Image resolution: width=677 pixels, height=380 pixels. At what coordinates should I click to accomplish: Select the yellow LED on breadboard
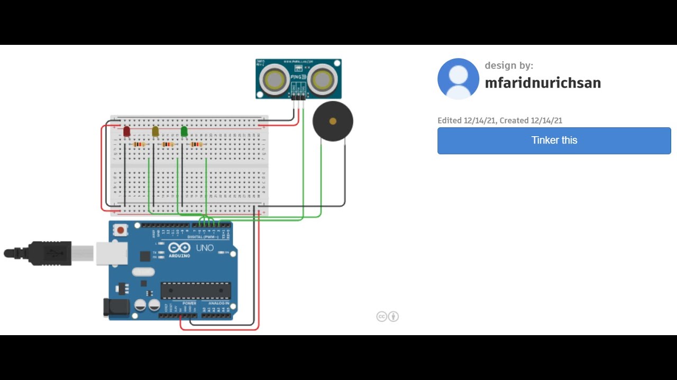tap(155, 131)
